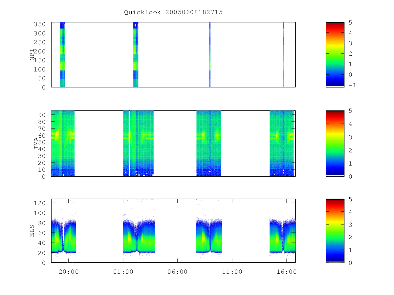Click the 200 tick on NPI axis

pyautogui.click(x=40, y=51)
